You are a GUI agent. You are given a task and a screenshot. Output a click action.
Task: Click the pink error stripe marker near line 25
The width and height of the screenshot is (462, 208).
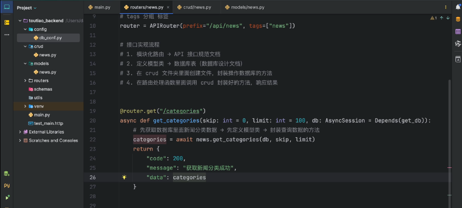[449, 167]
